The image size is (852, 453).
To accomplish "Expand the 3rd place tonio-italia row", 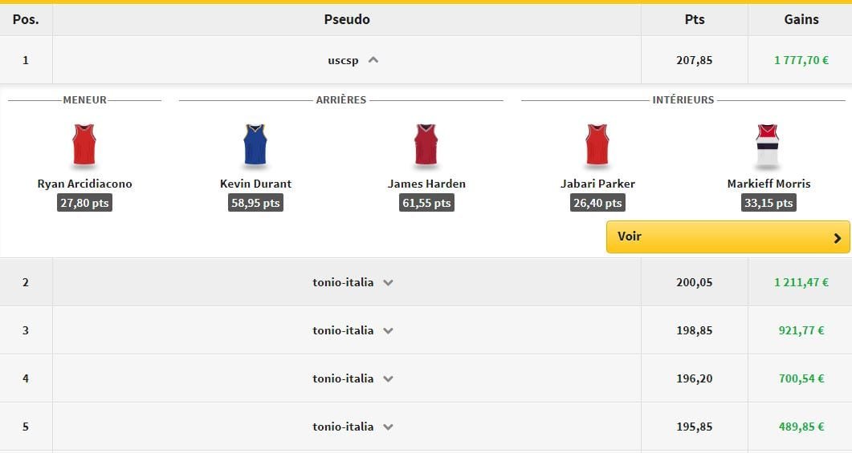I will coord(388,330).
